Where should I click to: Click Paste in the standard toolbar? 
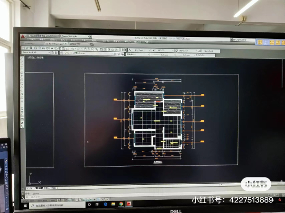click(59, 48)
